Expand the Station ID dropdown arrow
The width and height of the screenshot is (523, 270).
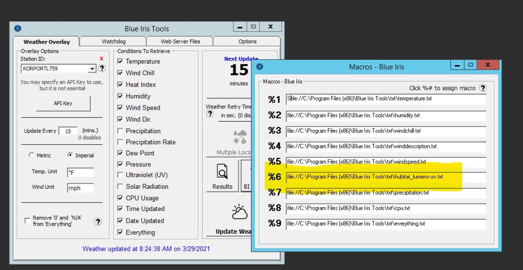92,69
